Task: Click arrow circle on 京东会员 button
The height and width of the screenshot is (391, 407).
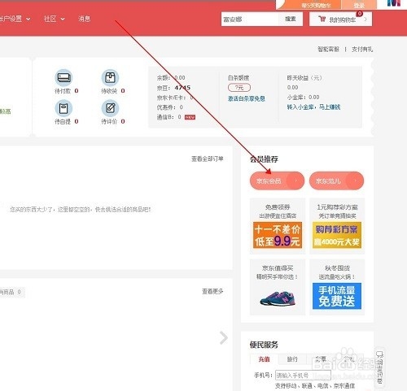Action: coord(295,180)
